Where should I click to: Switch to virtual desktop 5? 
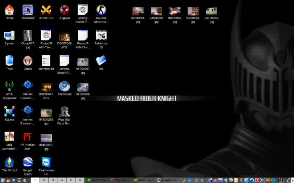71,180
